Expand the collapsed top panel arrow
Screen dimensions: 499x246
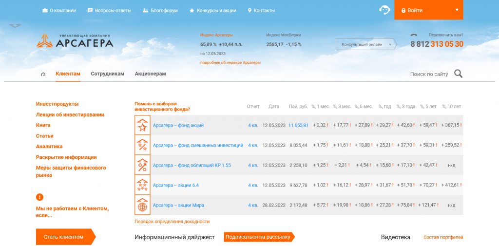(15, 26)
